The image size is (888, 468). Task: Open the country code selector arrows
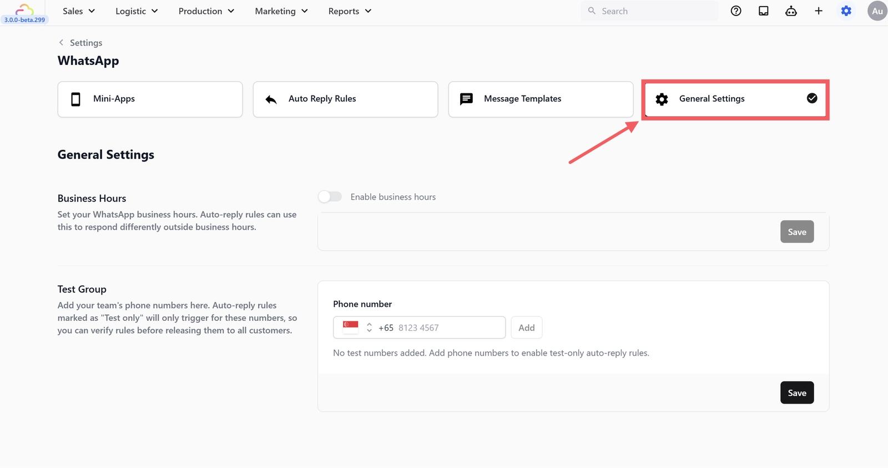tap(369, 328)
